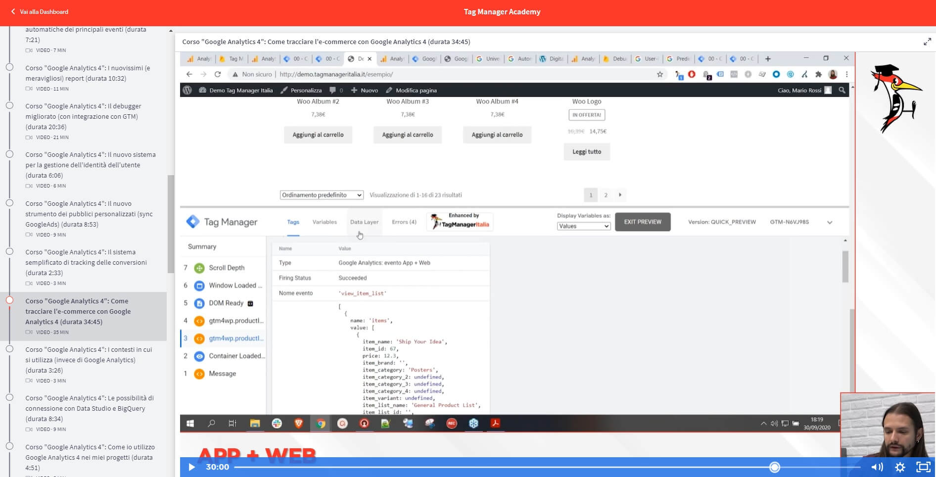Click the Tag Manager logo icon
This screenshot has height=477, width=936.
click(193, 222)
